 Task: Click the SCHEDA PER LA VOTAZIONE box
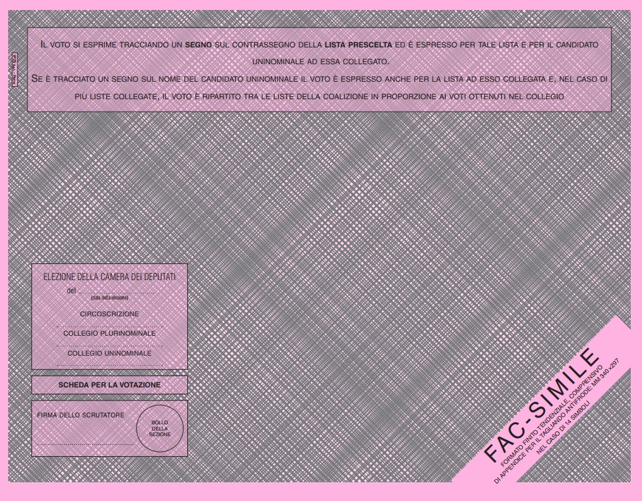pos(109,385)
